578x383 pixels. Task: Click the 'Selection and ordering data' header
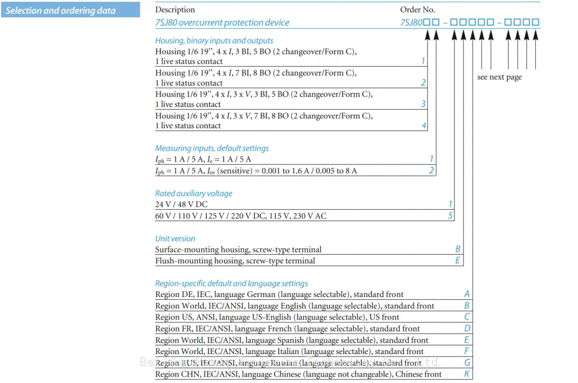71,10
